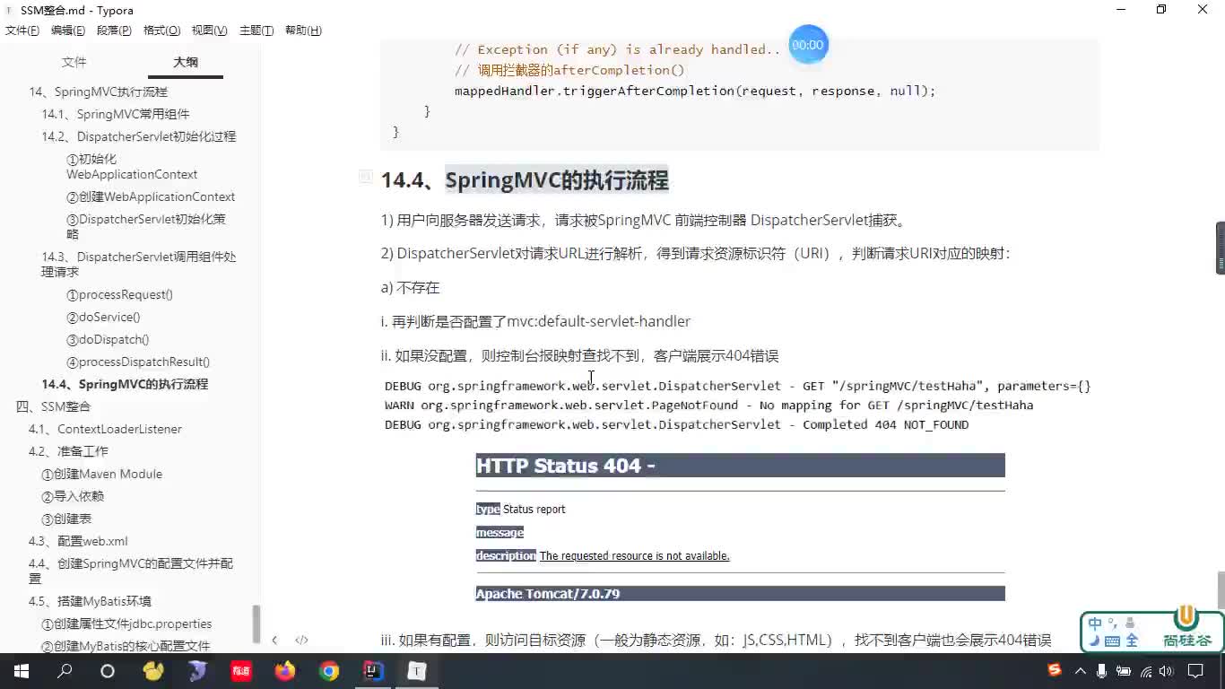This screenshot has height=689, width=1225.
Task: Go to outline item 4.3、配置web.xml
Action: point(78,541)
